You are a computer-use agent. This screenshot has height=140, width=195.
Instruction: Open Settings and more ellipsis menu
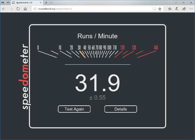(191, 9)
